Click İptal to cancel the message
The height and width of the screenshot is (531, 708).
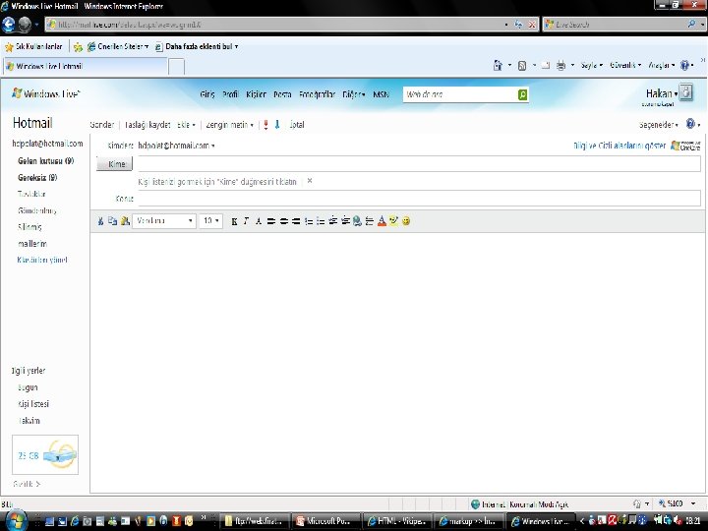[297, 125]
